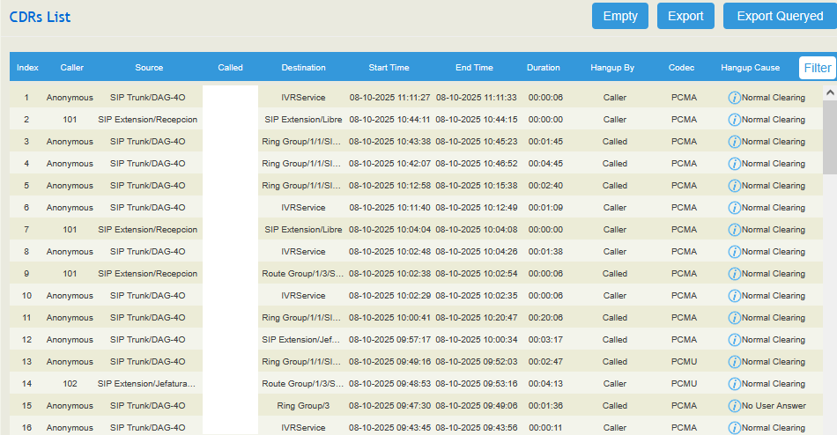The width and height of the screenshot is (837, 435).
Task: Click the Export Queryed button
Action: (780, 16)
